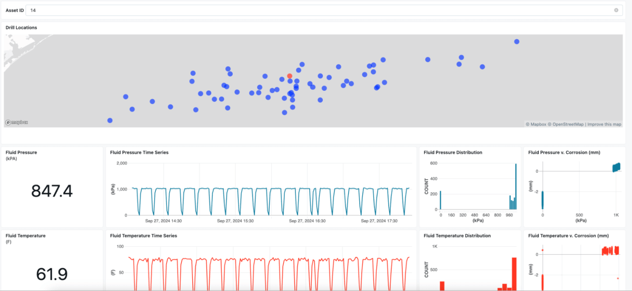Screen dimensions: 632x291
Task: Click the Fluid Pressure v. Corrosion chart title
Action: click(x=565, y=152)
